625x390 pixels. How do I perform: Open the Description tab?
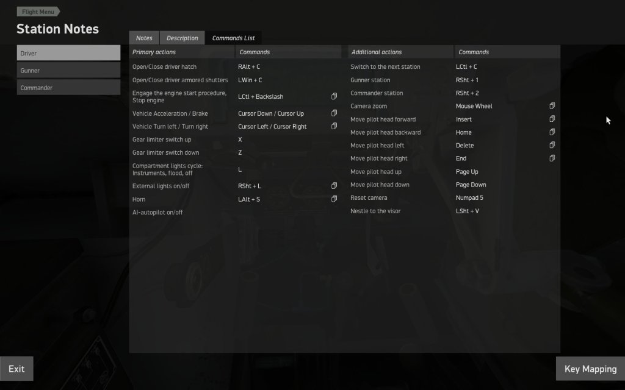point(182,38)
